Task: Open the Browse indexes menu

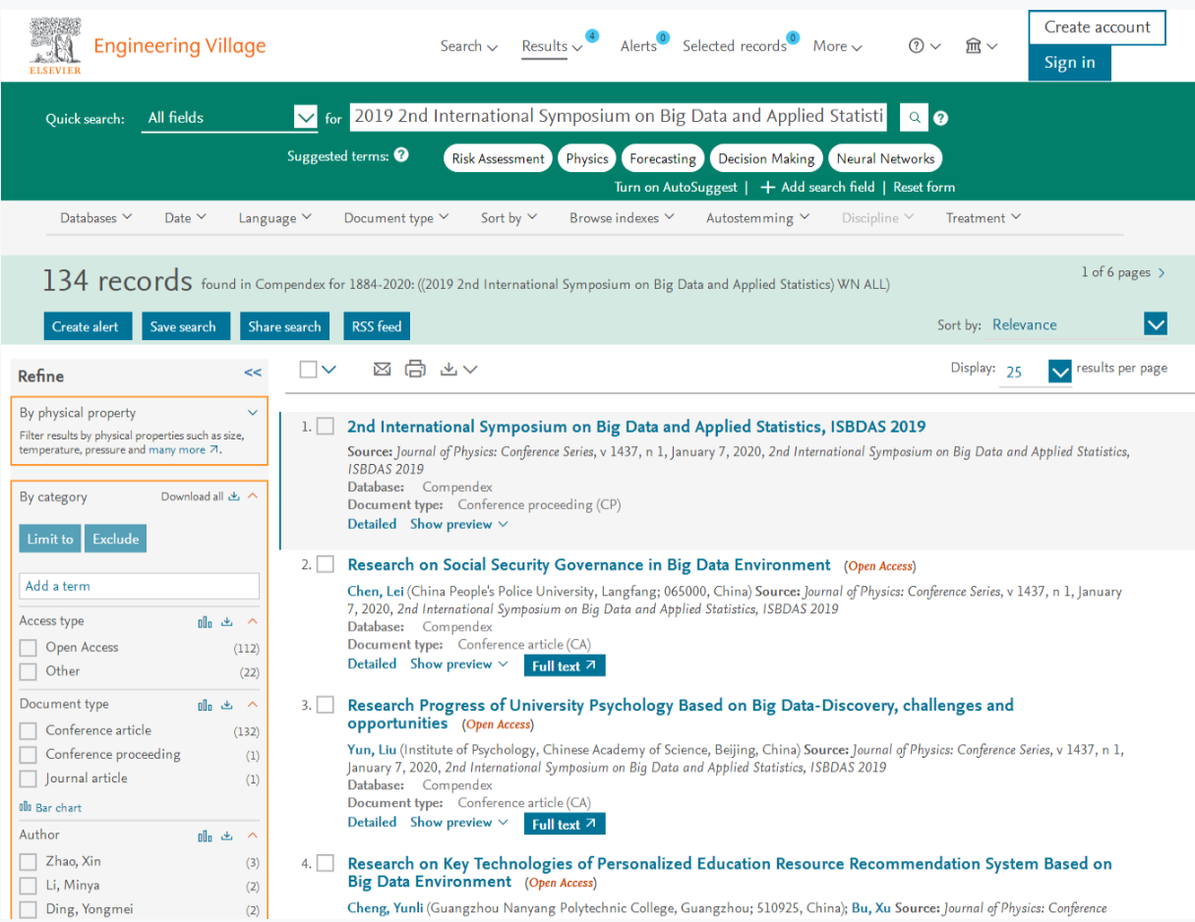Action: [623, 218]
